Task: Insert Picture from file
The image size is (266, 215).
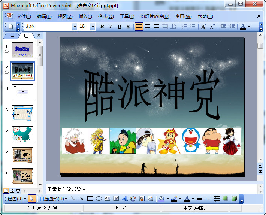Action: [x=151, y=199]
